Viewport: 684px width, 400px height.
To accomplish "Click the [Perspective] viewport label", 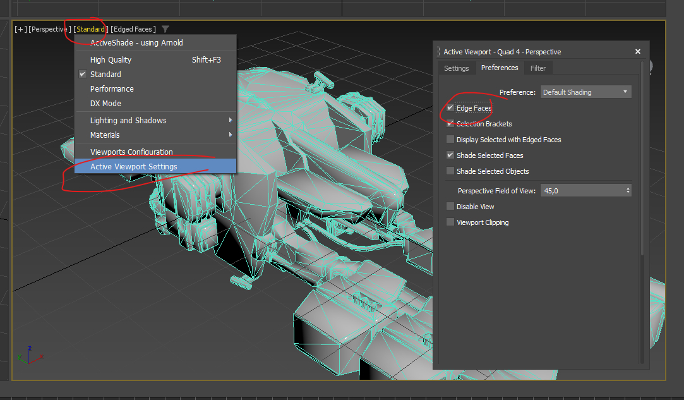I will 50,29.
